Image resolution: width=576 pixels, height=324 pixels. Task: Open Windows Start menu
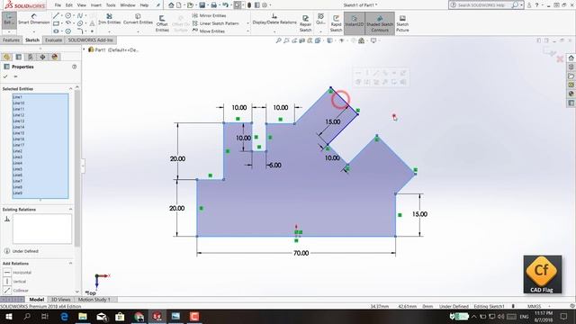[8, 316]
